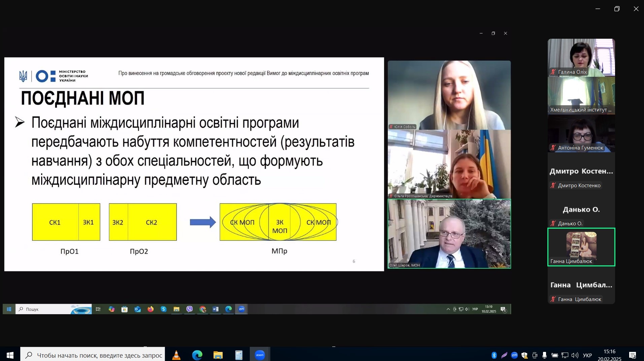This screenshot has width=644, height=361.
Task: Click the Viber icon in the shared taskbar
Action: point(190,309)
